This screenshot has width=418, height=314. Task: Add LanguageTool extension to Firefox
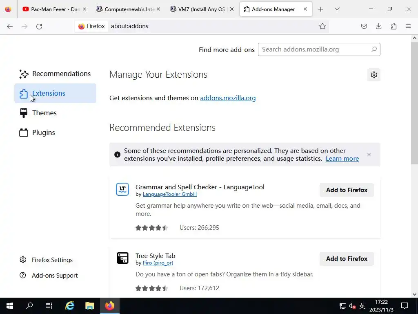coord(347,190)
